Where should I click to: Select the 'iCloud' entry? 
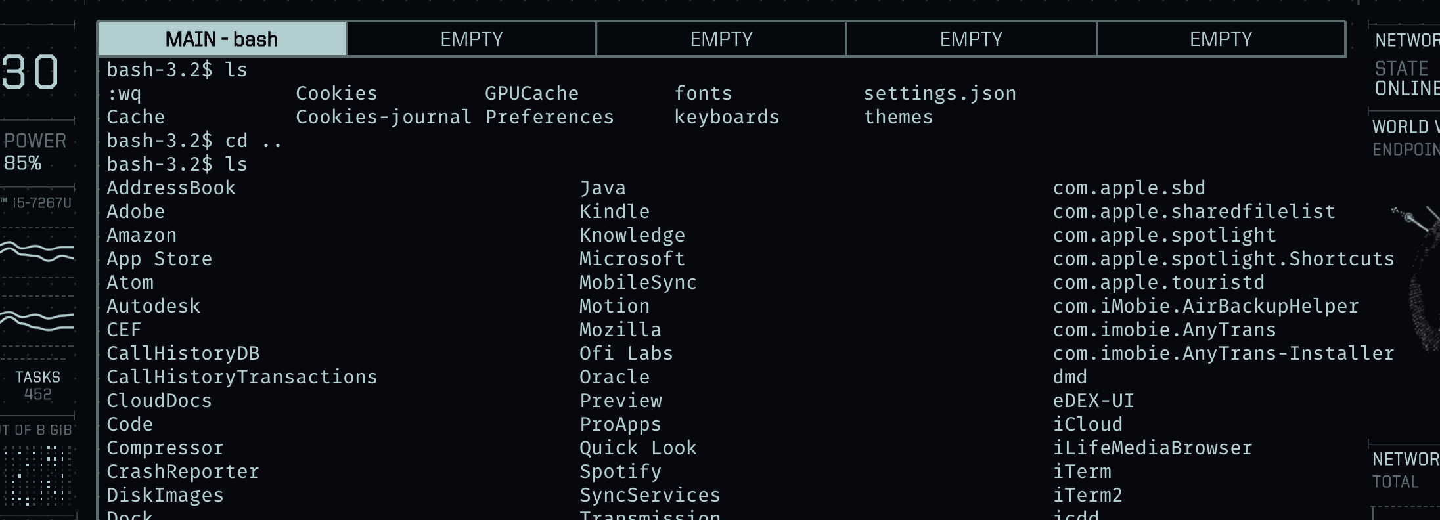point(1088,424)
